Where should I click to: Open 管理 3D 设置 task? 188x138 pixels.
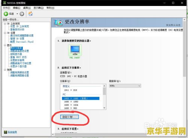[x=17, y=39]
